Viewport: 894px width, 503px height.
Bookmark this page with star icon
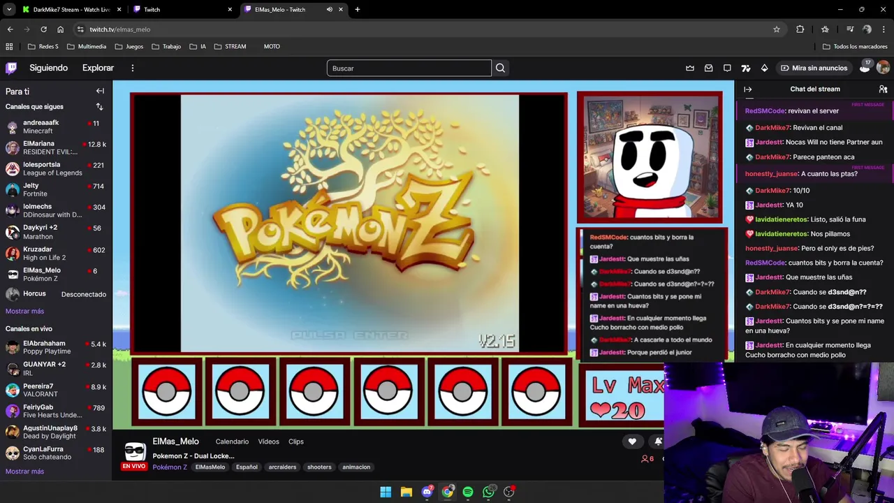coord(776,29)
